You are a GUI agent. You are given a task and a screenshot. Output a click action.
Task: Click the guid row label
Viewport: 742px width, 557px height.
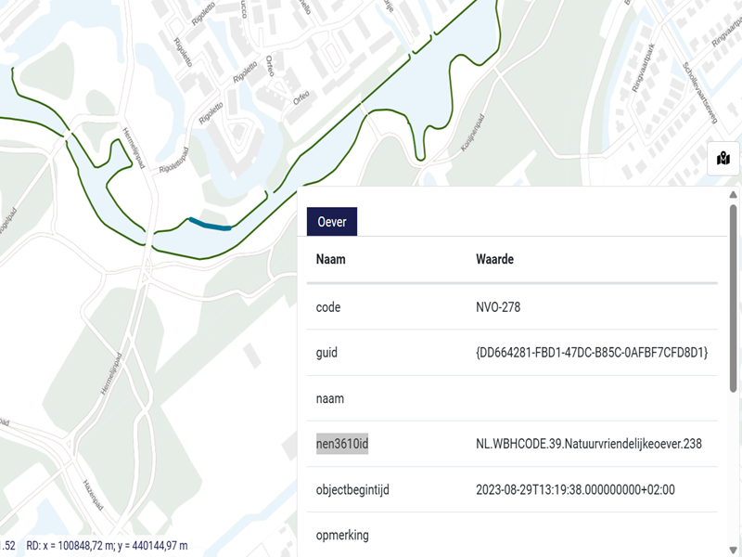(x=326, y=353)
